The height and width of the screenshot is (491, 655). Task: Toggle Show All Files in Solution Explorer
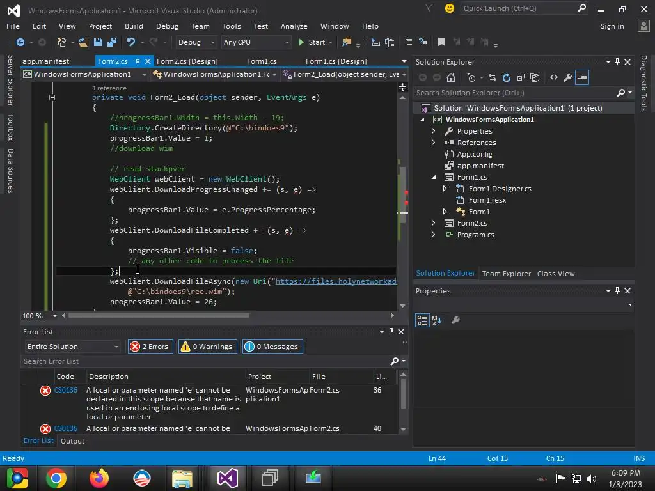click(x=535, y=77)
